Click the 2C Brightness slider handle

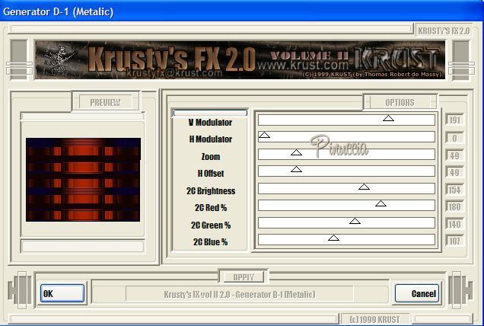point(365,187)
